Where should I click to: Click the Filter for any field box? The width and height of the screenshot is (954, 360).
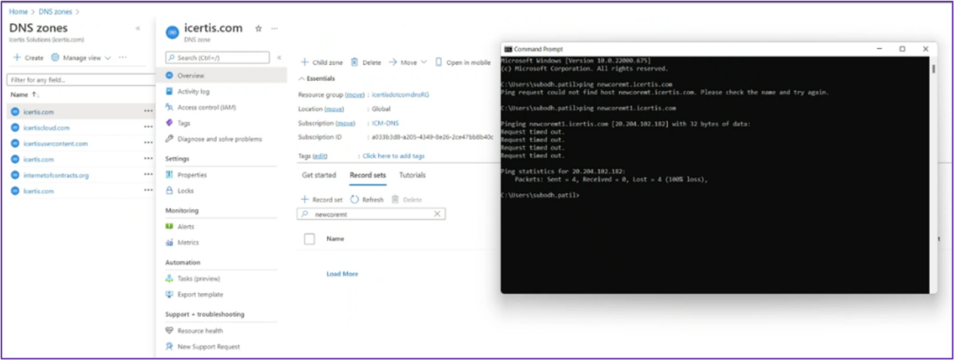pyautogui.click(x=81, y=79)
